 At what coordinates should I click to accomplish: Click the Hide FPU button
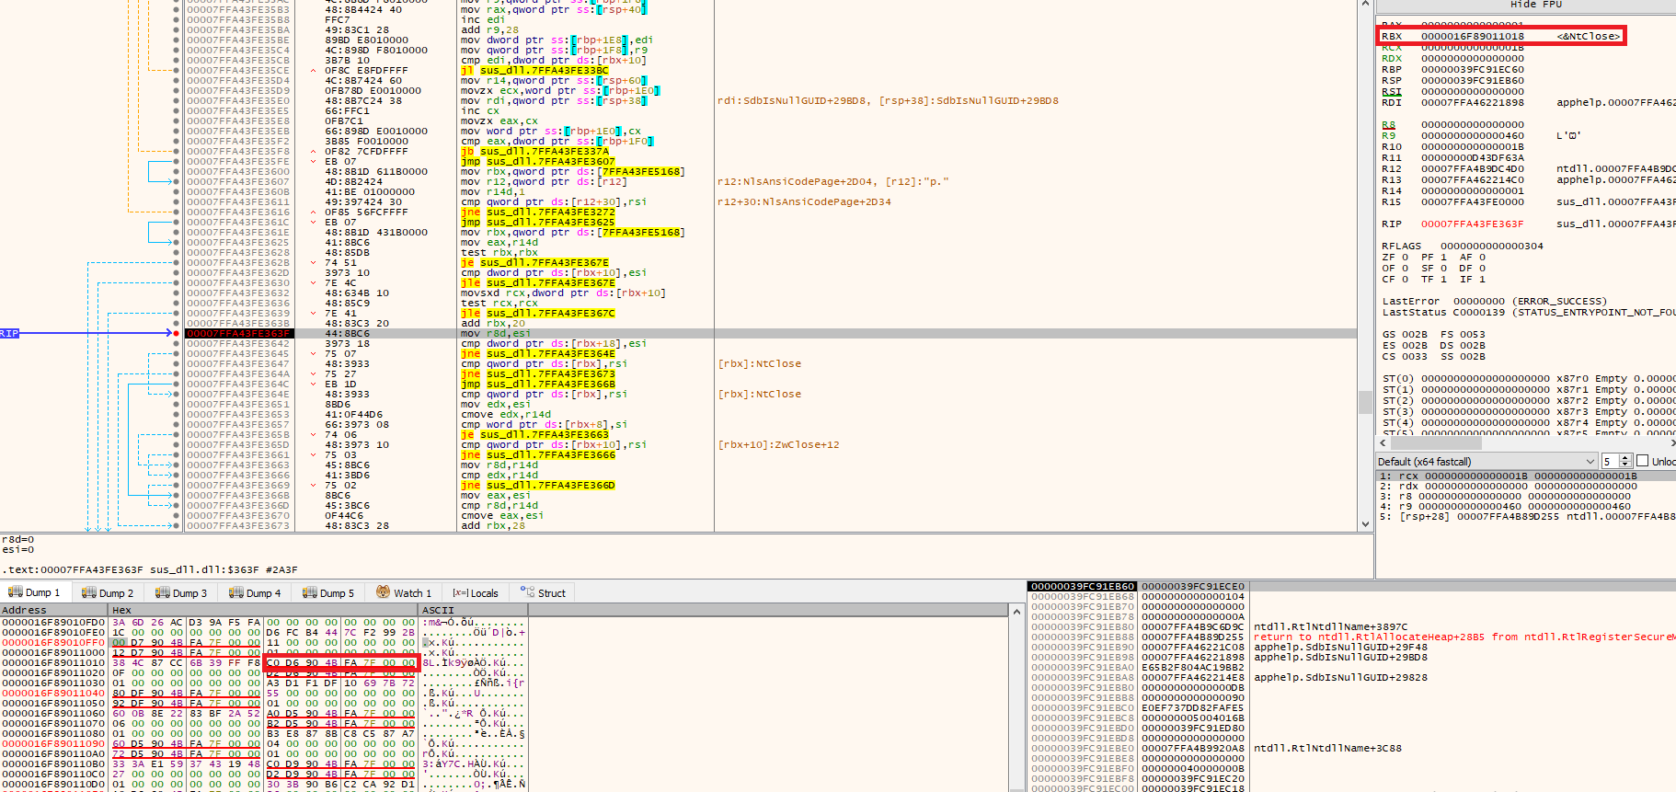click(1536, 5)
